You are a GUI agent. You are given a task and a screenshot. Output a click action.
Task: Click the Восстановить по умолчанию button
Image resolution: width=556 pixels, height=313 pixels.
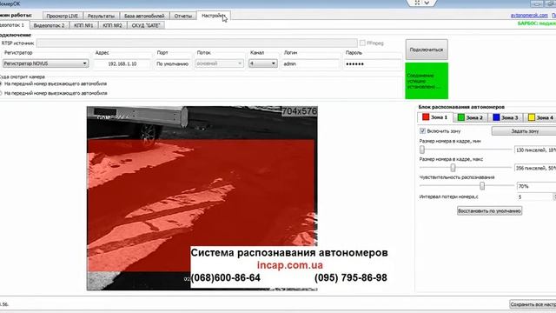click(x=489, y=210)
